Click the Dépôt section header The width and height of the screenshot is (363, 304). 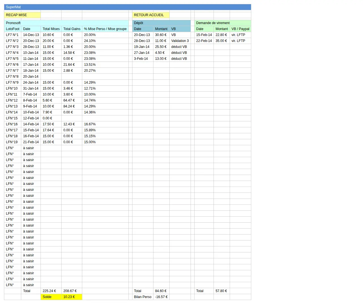click(x=161, y=23)
